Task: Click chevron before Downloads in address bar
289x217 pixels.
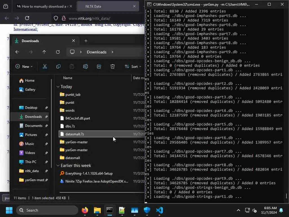Action: 81,52
